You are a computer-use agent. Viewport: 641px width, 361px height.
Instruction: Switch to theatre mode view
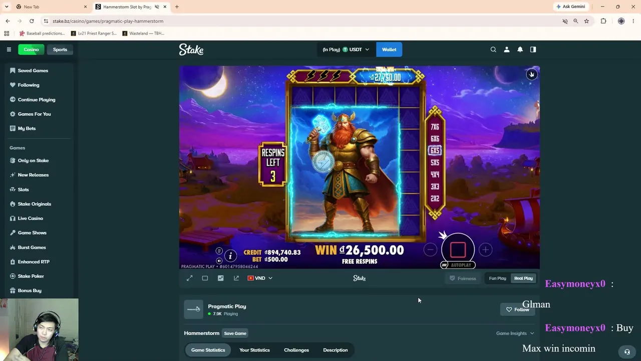205,278
